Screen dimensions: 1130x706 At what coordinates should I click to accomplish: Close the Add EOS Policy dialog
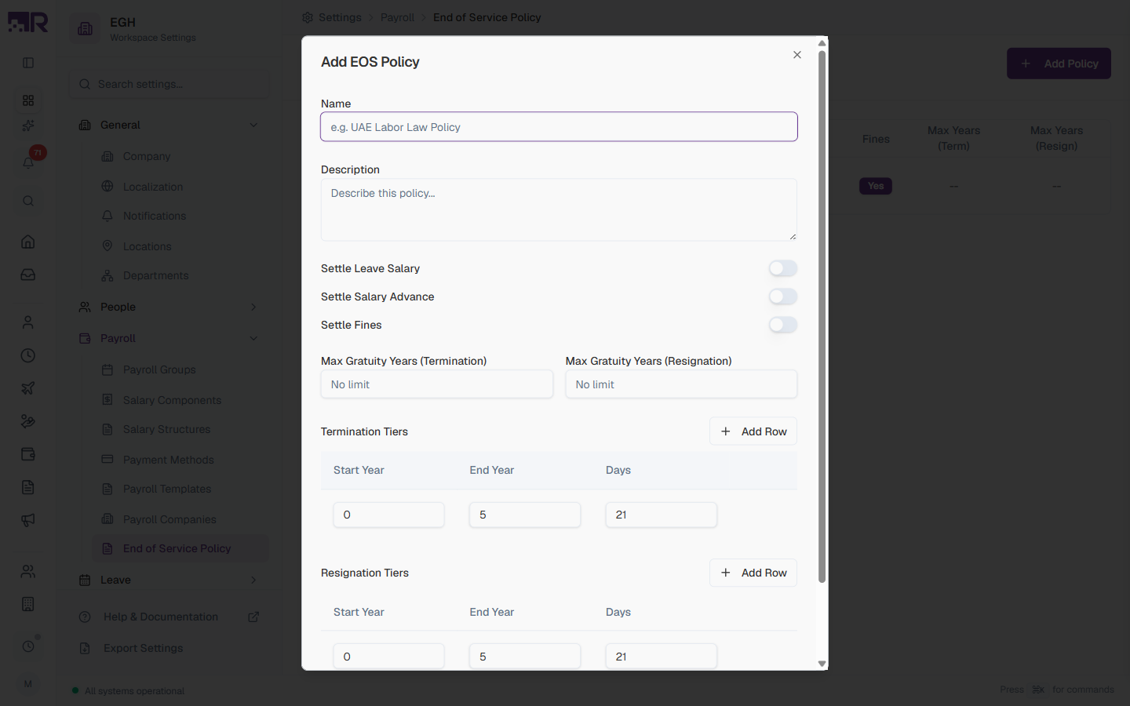click(797, 55)
